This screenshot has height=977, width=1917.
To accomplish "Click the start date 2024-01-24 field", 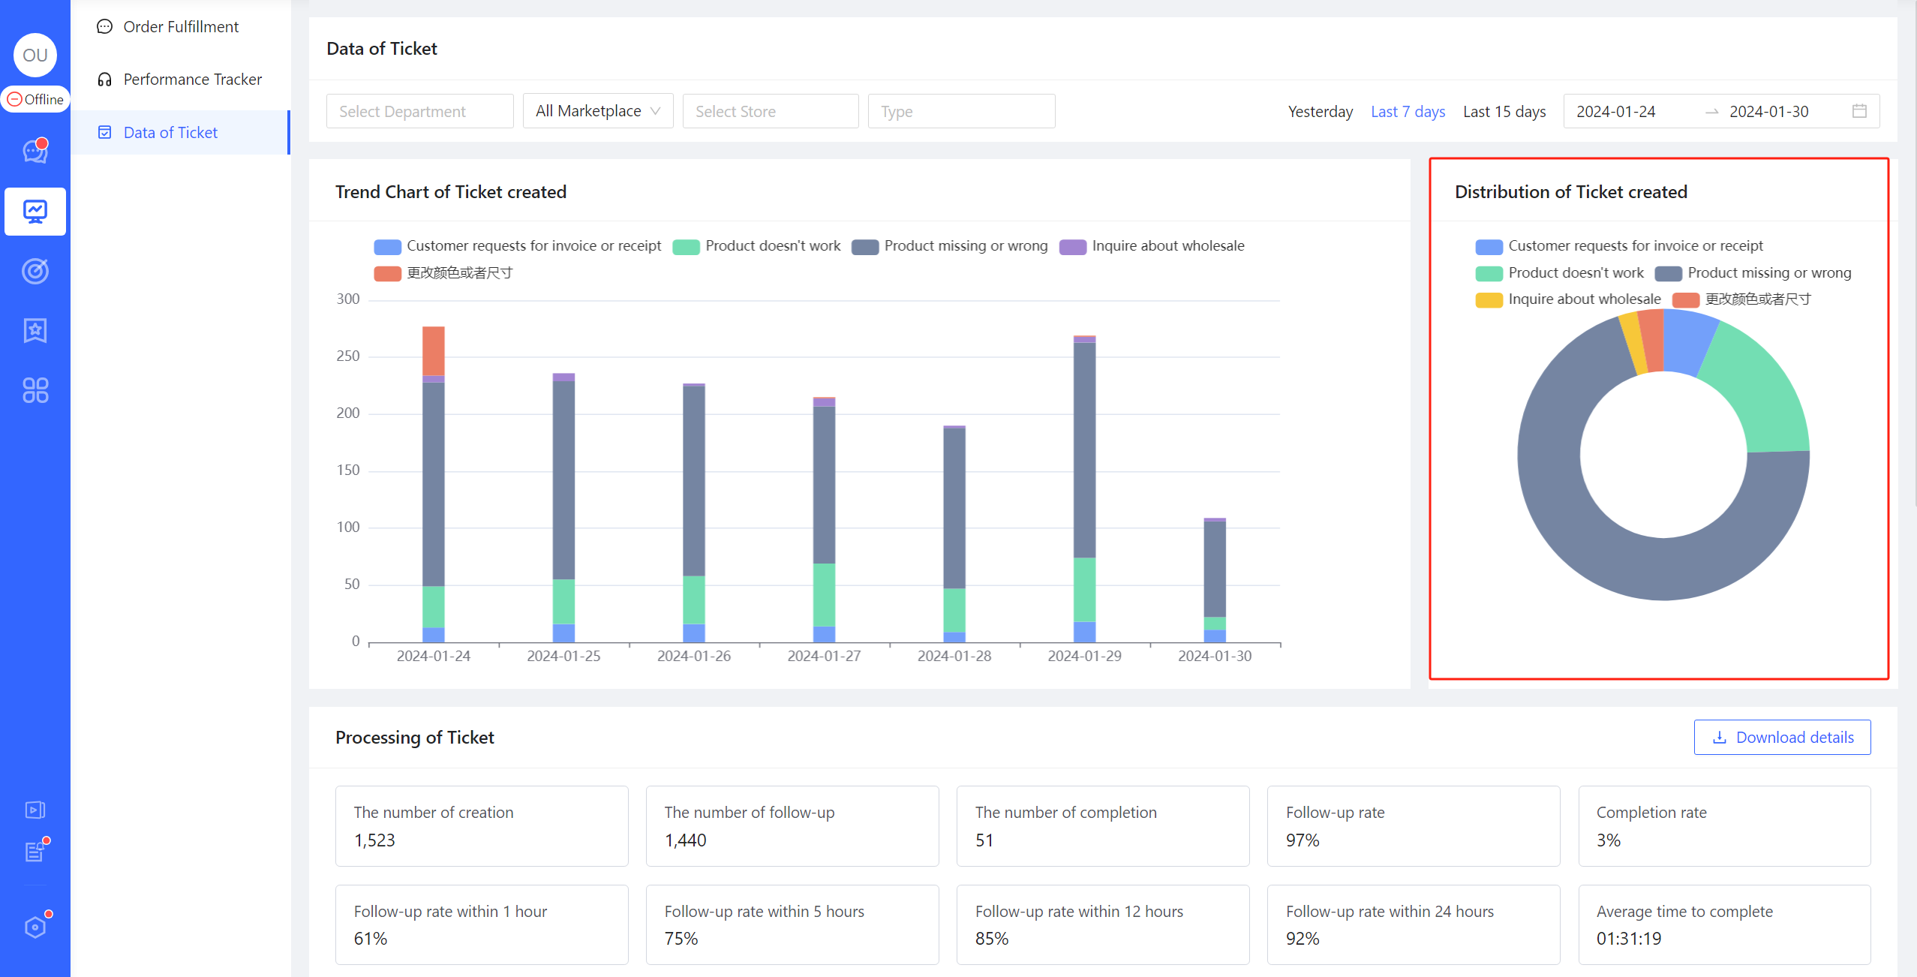I will pos(1615,112).
